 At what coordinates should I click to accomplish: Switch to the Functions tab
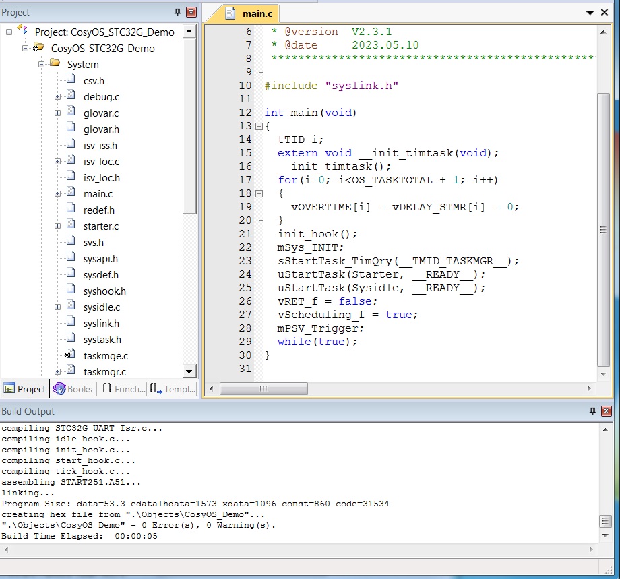pos(124,389)
